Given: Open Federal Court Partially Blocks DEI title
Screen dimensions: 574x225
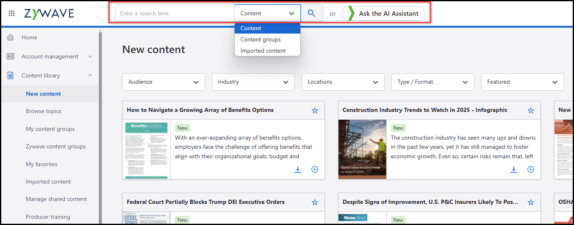Looking at the screenshot, I should tap(206, 202).
